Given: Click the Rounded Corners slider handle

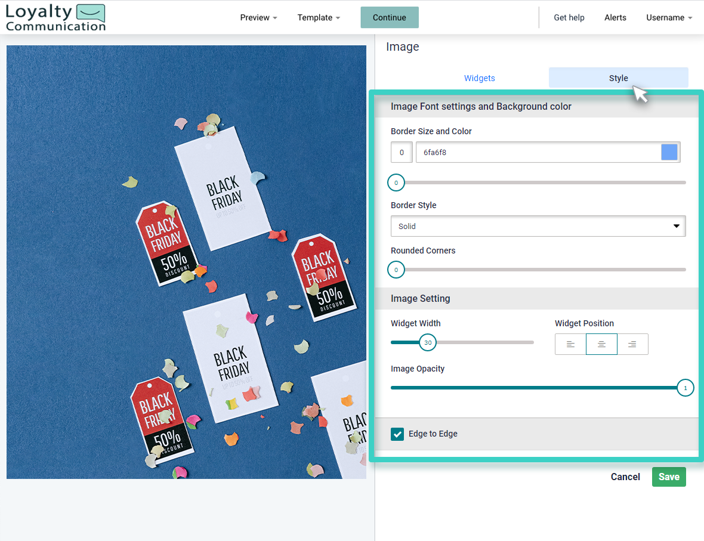Looking at the screenshot, I should pyautogui.click(x=396, y=270).
